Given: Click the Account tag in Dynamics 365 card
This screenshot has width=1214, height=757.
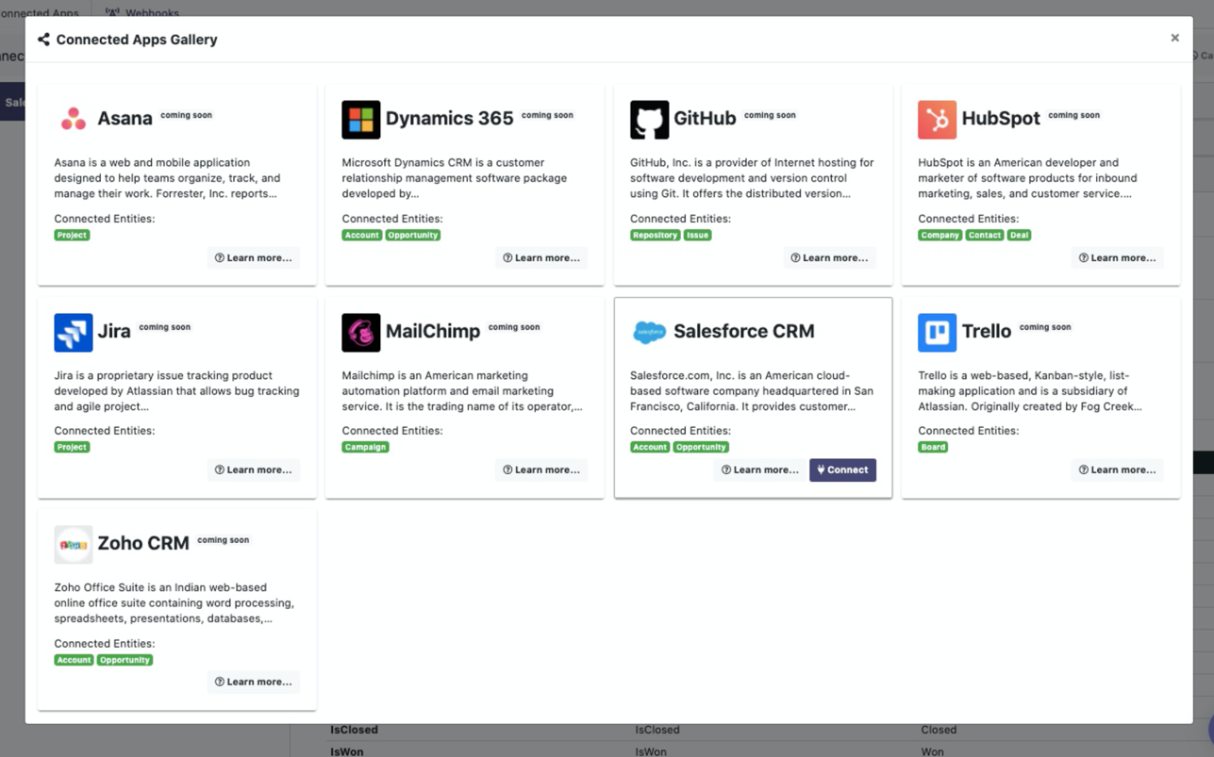Looking at the screenshot, I should pyautogui.click(x=362, y=235).
